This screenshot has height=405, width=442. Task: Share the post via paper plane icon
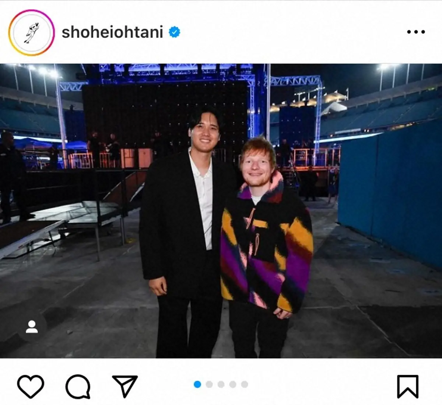[124, 386]
